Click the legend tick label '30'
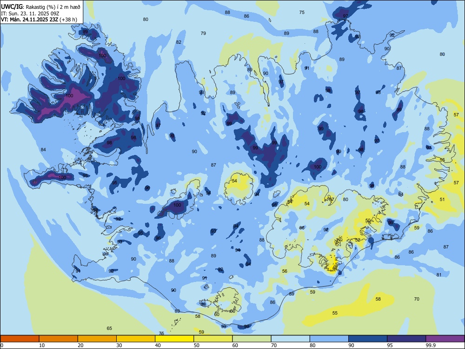Image resolution: width=465 pixels, height=349 pixels. (x=119, y=345)
